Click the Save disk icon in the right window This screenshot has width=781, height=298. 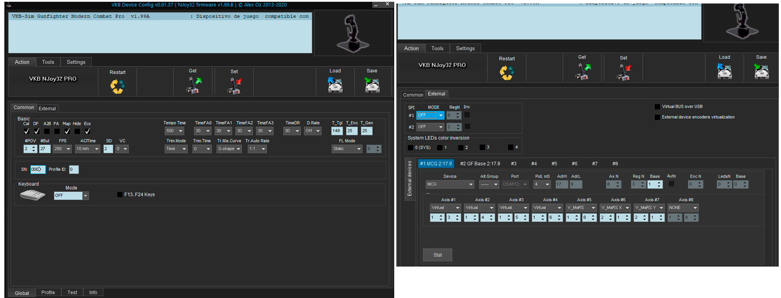[x=761, y=71]
